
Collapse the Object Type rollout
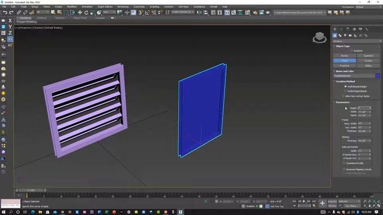tap(343, 46)
